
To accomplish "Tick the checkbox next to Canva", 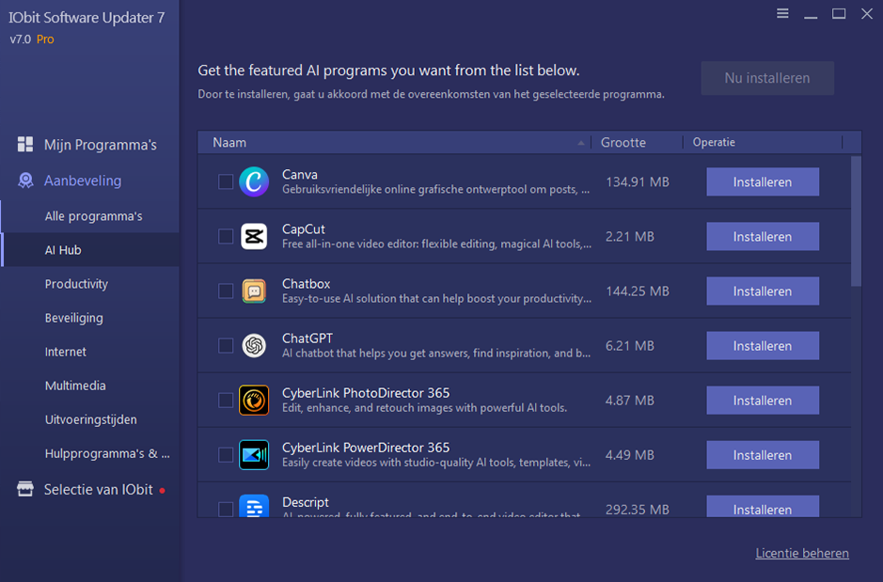I will pos(226,181).
